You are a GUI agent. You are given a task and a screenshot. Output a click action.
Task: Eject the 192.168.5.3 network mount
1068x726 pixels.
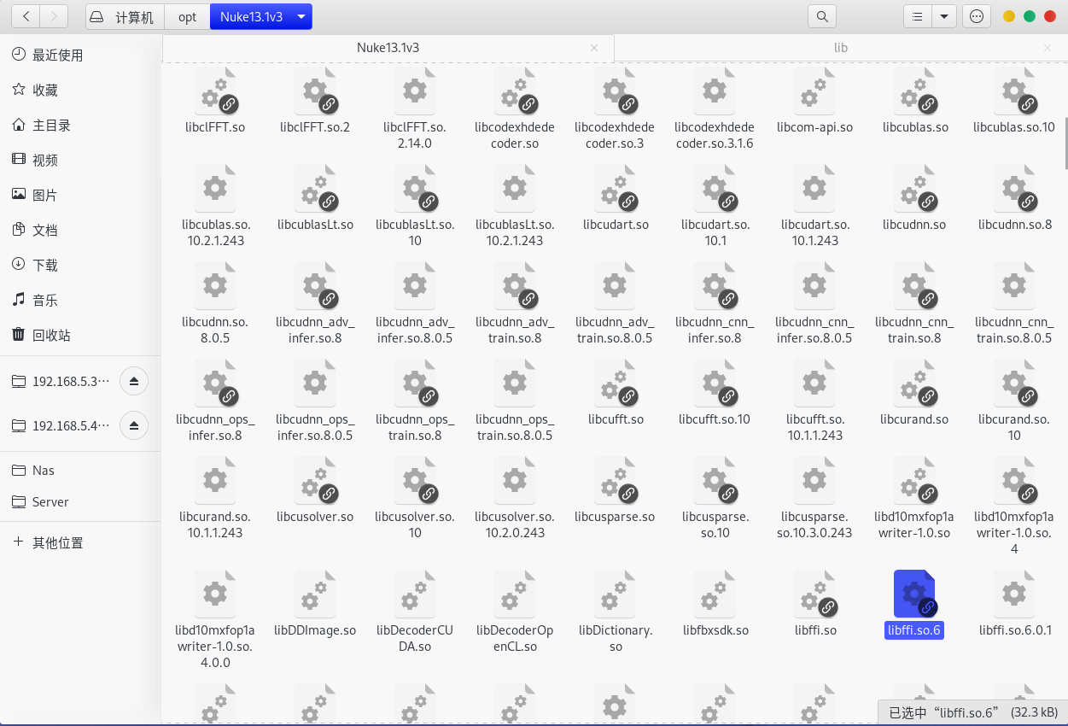click(x=134, y=381)
